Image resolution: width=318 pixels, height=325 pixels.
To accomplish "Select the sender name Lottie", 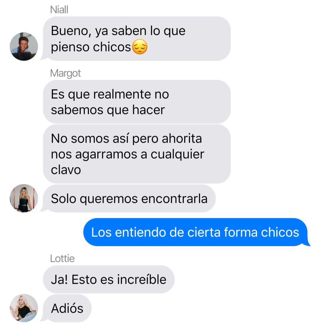I will pyautogui.click(x=62, y=259).
